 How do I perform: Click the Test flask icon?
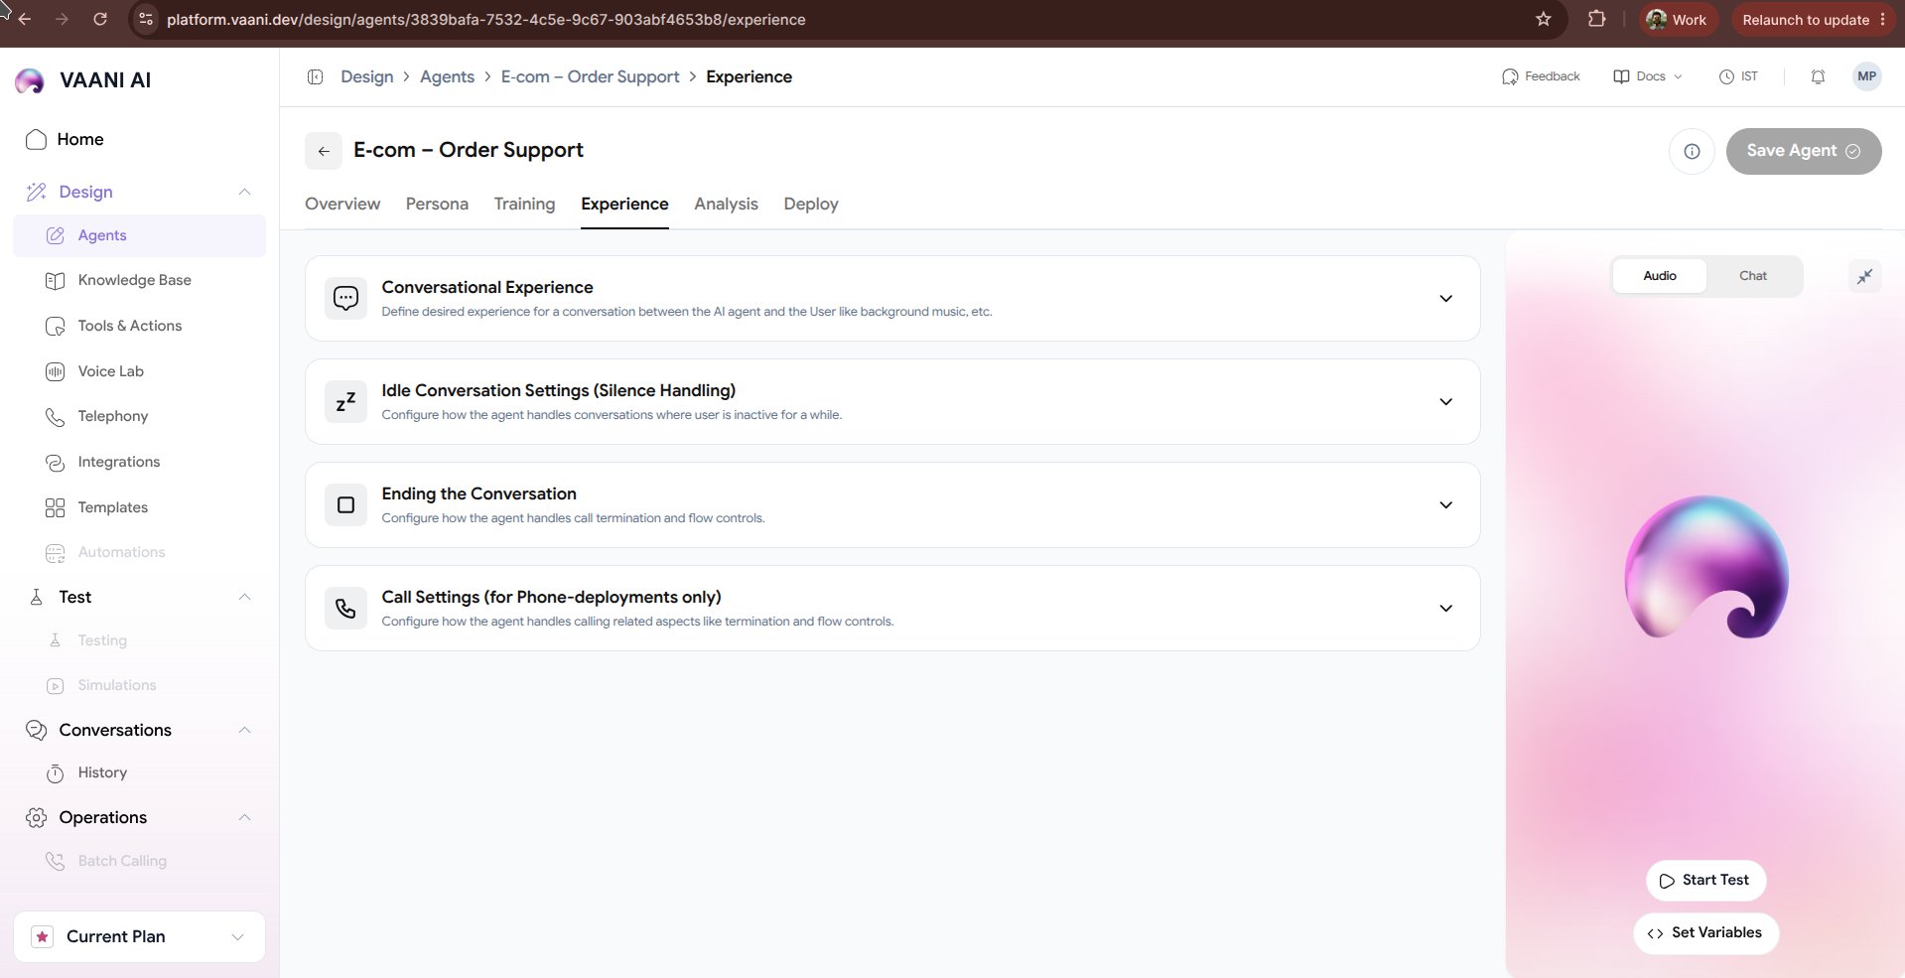pyautogui.click(x=36, y=597)
